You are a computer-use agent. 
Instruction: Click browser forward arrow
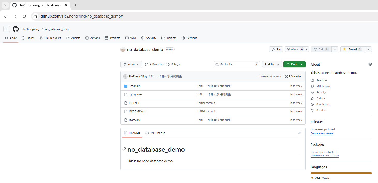click(x=15, y=16)
